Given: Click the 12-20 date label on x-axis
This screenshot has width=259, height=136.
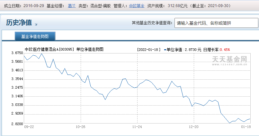Looking at the screenshot, I should coord(193,127).
